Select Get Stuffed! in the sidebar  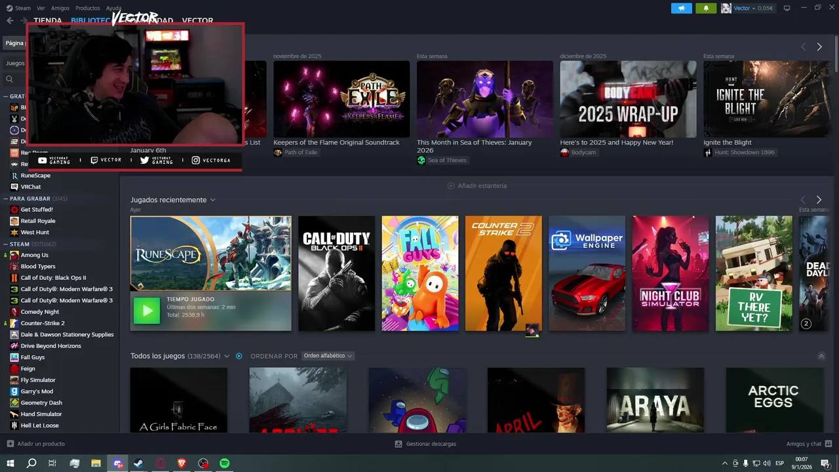[37, 210]
